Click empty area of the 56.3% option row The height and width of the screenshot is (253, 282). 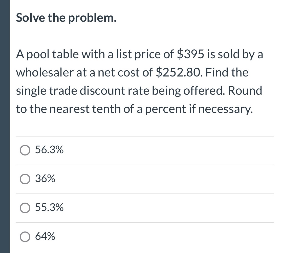tap(169, 150)
